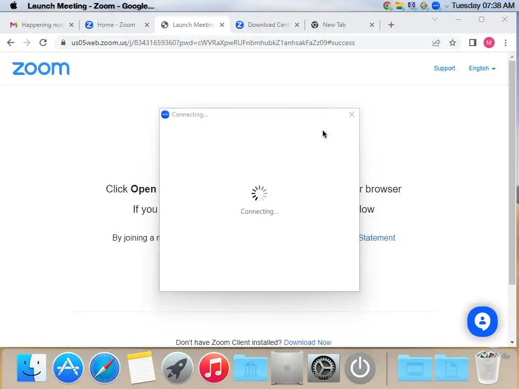
Task: Close the Home - Zoom tab
Action: (x=147, y=25)
